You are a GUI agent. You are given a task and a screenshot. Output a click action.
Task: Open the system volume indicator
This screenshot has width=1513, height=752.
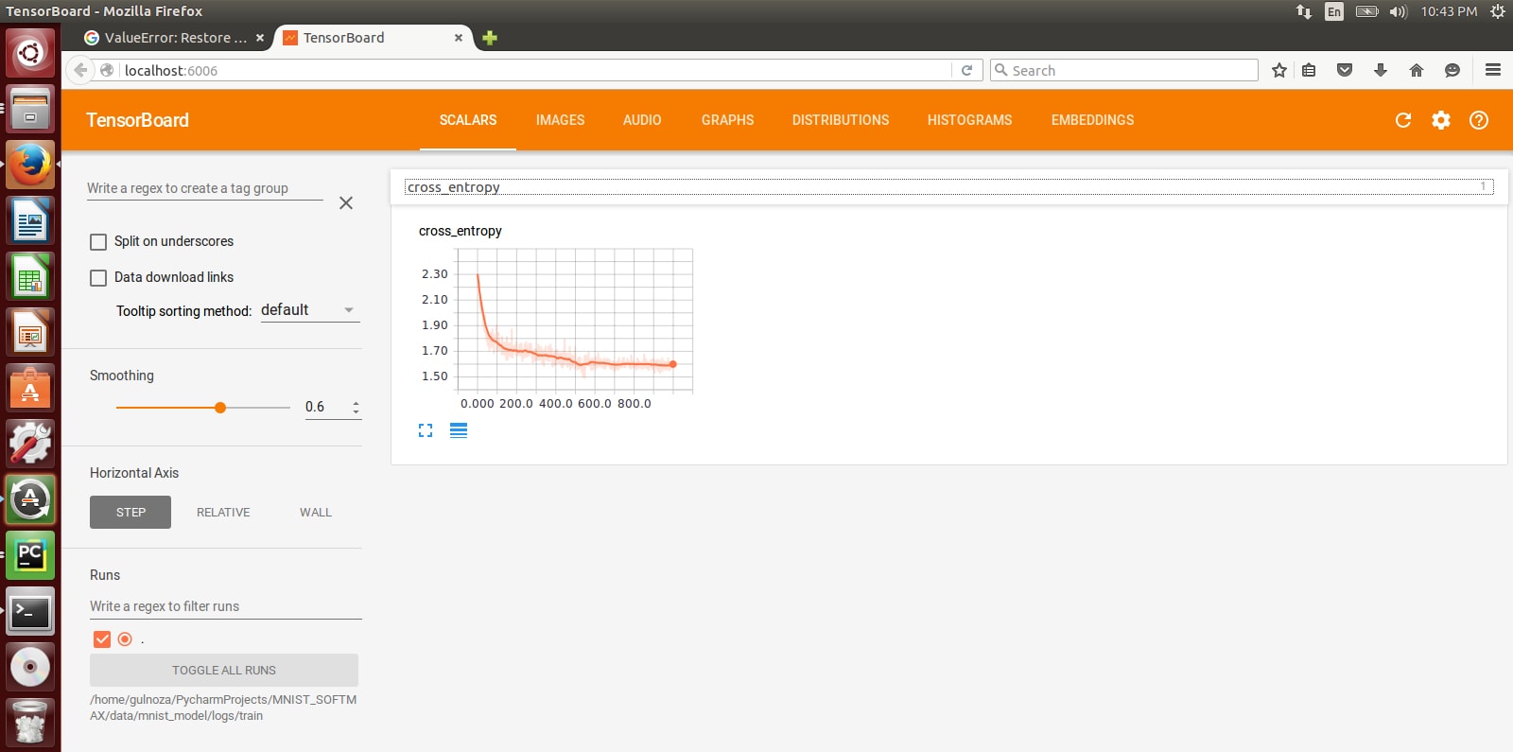click(1399, 11)
